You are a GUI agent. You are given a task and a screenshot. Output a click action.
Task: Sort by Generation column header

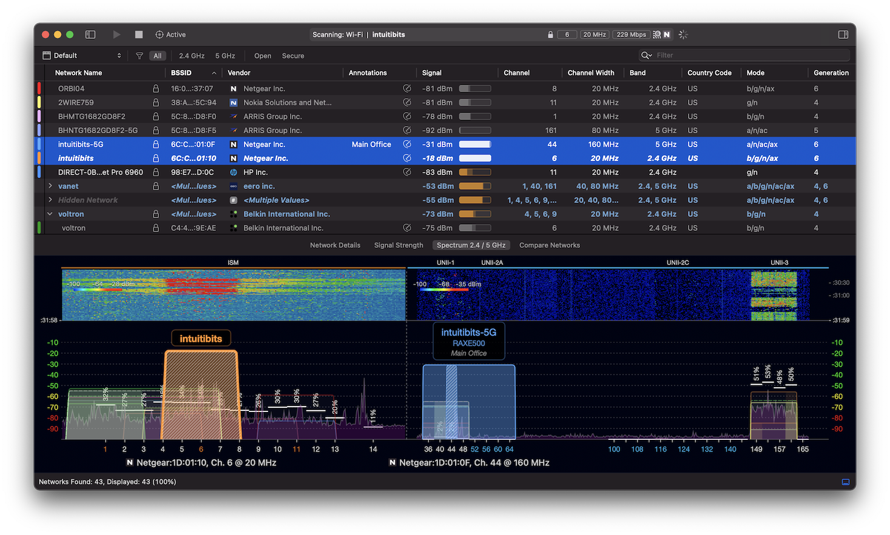click(831, 73)
